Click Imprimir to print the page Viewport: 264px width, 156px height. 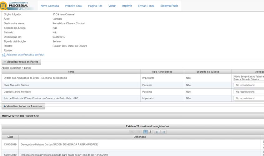point(127,6)
